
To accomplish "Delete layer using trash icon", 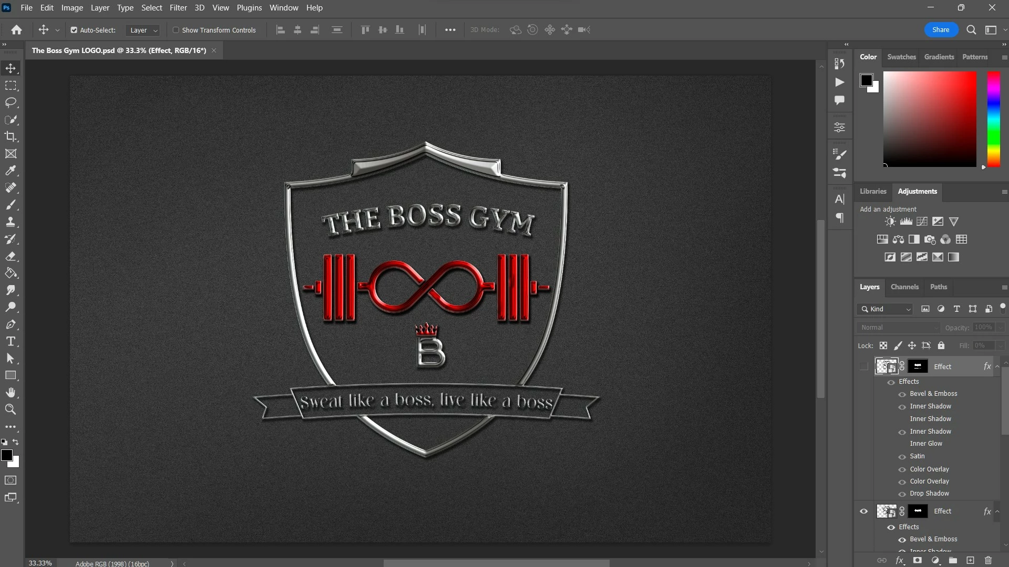I will tap(988, 560).
